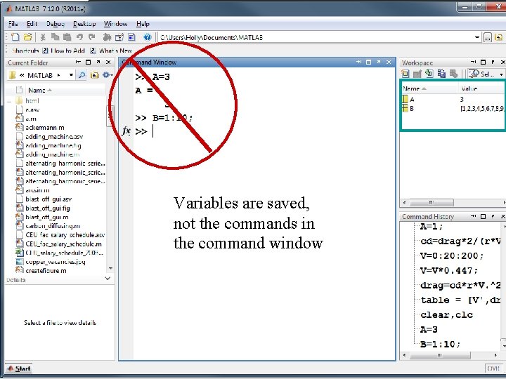Undock the Command Window panel

[379, 62]
